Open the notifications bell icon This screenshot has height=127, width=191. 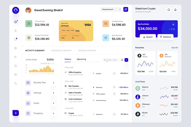175,10
